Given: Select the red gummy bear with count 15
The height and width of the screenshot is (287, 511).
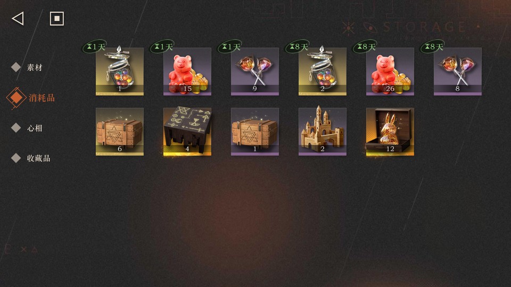Looking at the screenshot, I should pos(187,71).
